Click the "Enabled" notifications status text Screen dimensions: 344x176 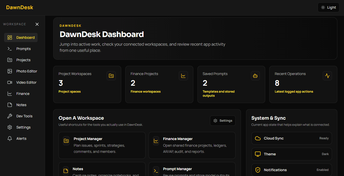(x=323, y=170)
